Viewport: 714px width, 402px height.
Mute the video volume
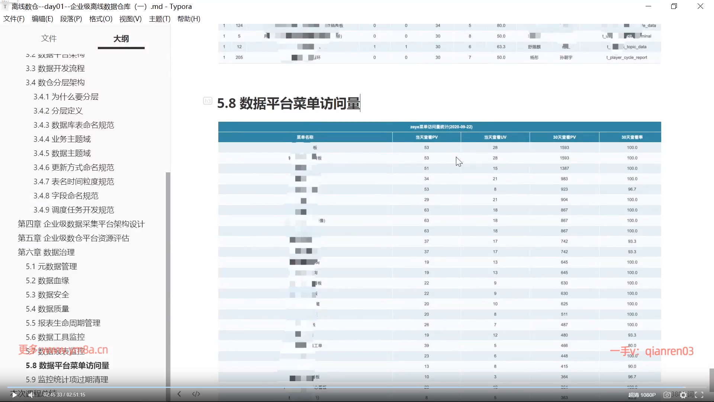tap(31, 395)
